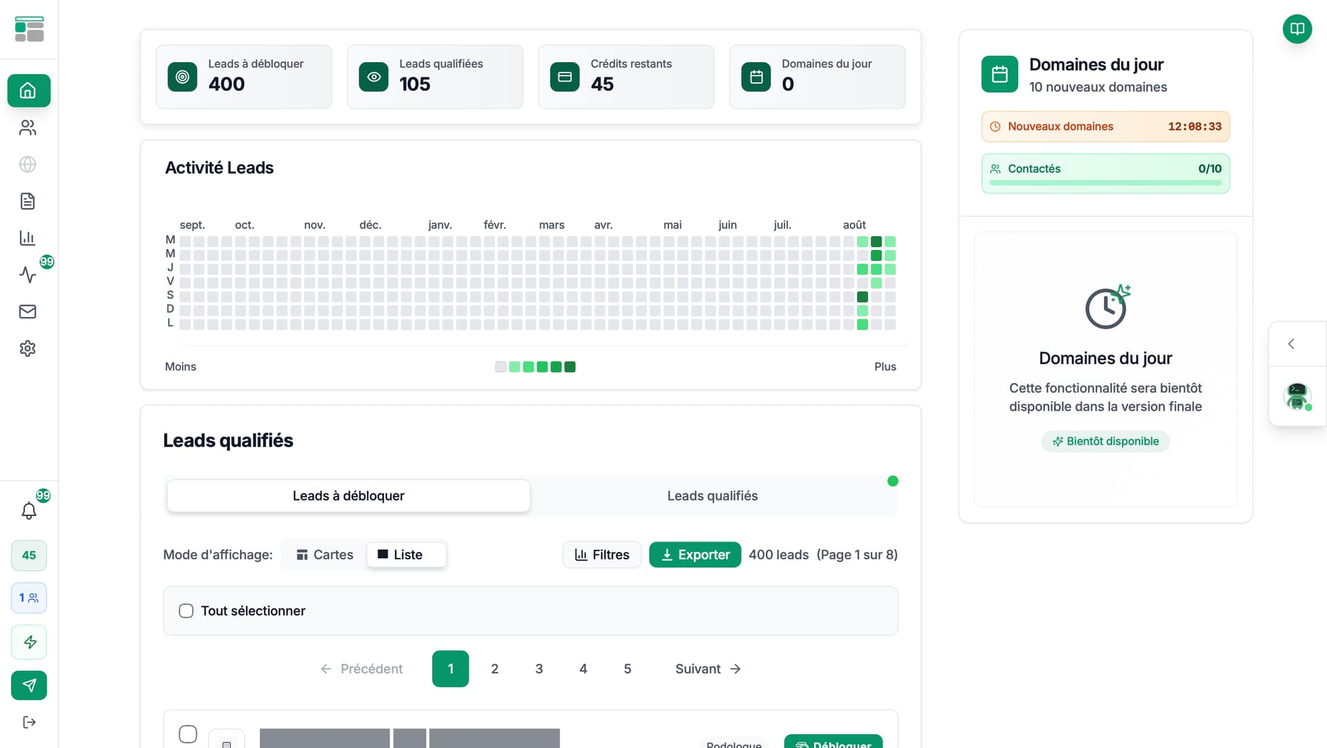1327x748 pixels.
Task: Open the home dashboard sidebar icon
Action: pyautogui.click(x=28, y=90)
